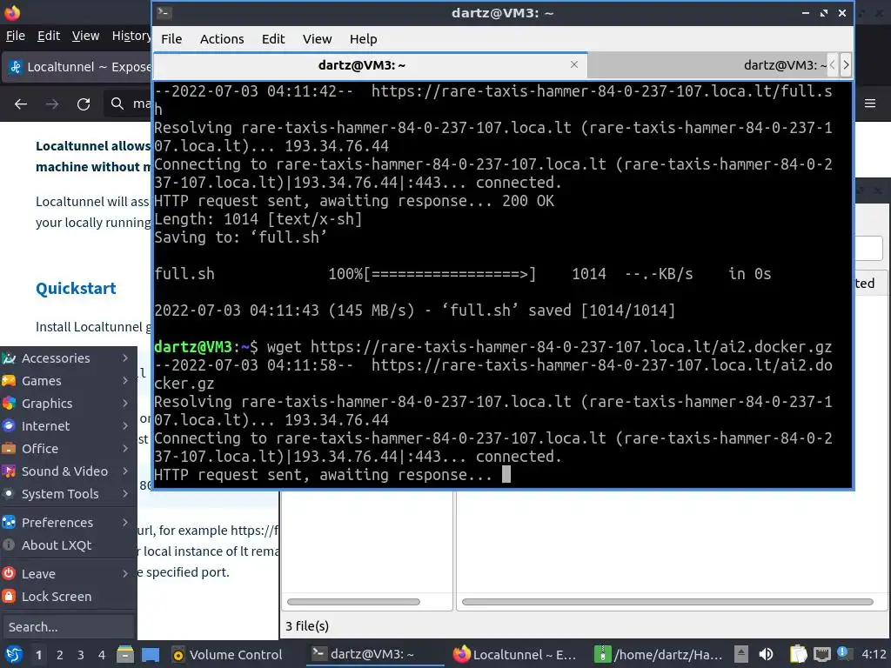Expand the Sound & Video submenu
The width and height of the screenshot is (891, 668).
(68, 471)
